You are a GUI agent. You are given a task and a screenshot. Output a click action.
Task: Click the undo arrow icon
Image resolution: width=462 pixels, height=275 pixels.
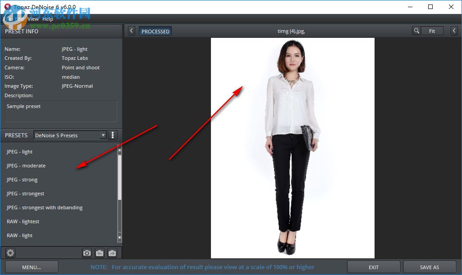[x=100, y=253]
